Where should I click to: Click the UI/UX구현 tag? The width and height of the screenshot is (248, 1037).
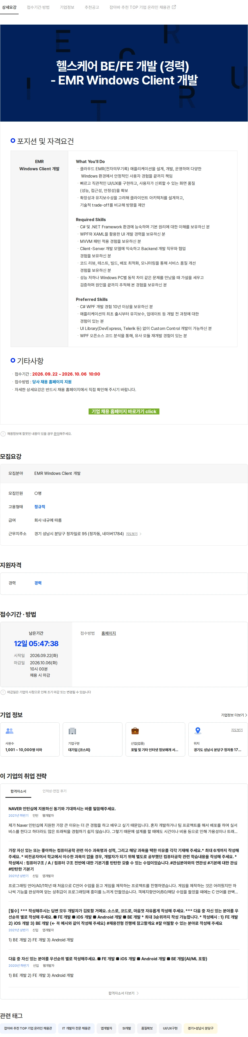click(170, 1028)
